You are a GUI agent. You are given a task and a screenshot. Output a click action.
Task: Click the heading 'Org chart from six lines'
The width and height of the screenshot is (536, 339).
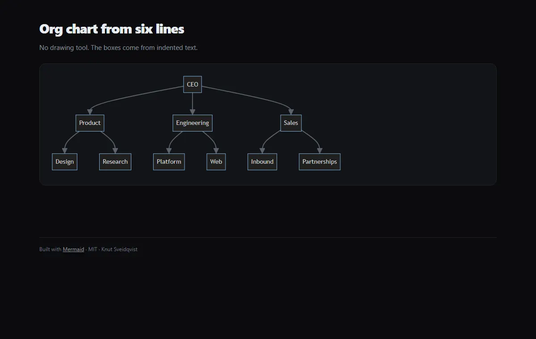click(112, 29)
